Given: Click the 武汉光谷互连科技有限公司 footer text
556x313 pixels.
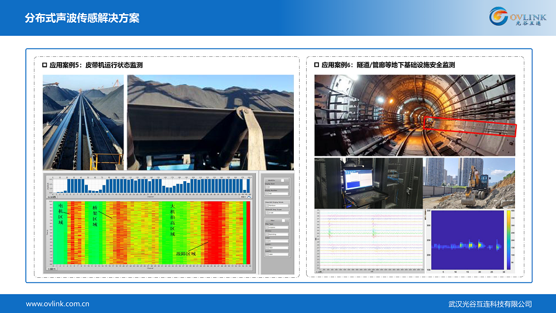Looking at the screenshot, I should [490, 304].
